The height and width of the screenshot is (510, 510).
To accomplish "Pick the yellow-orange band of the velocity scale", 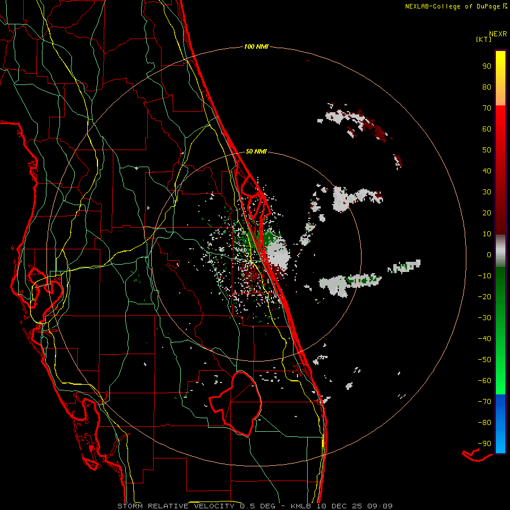I will pyautogui.click(x=500, y=78).
